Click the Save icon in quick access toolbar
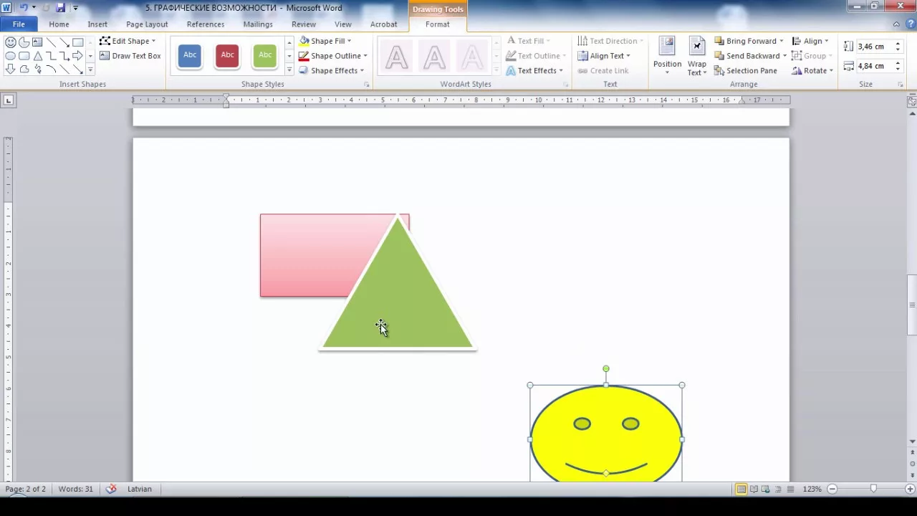Image resolution: width=917 pixels, height=516 pixels. 60,8
